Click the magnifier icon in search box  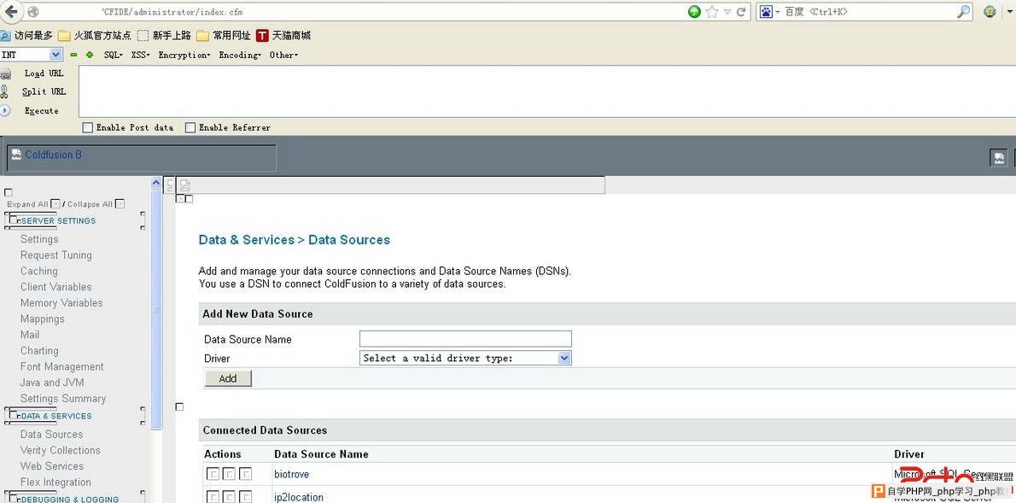964,12
